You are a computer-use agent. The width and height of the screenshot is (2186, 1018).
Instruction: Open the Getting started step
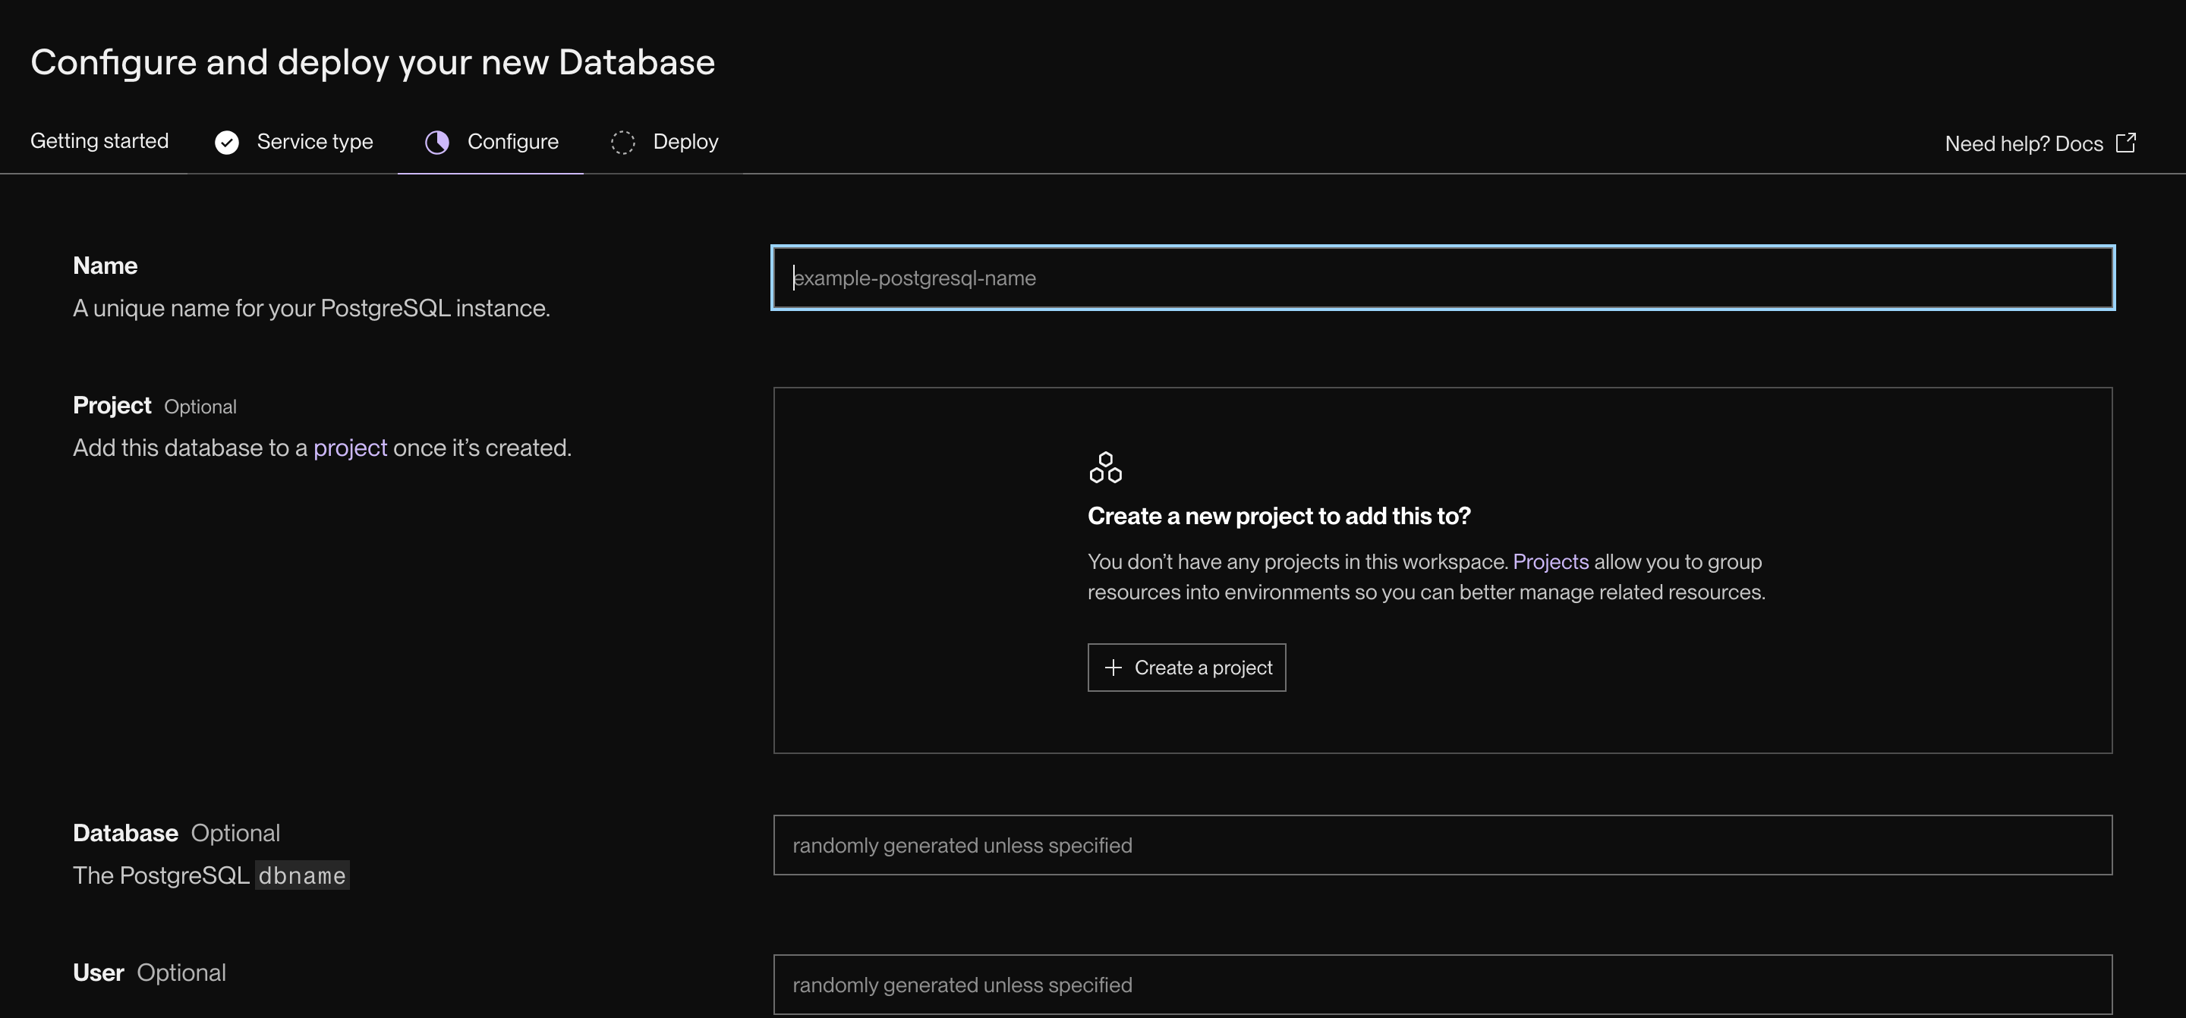(99, 141)
